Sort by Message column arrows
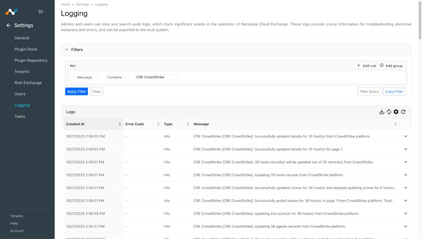The height and width of the screenshot is (239, 422). (395, 124)
